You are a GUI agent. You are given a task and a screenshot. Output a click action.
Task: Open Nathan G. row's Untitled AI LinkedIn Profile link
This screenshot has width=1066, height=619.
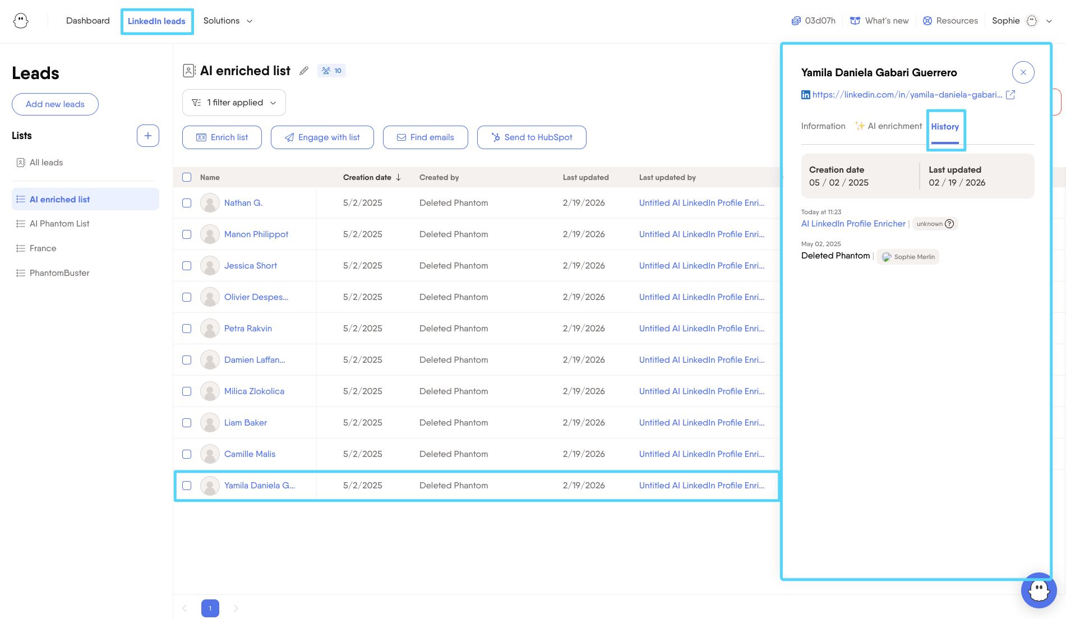[x=702, y=203]
